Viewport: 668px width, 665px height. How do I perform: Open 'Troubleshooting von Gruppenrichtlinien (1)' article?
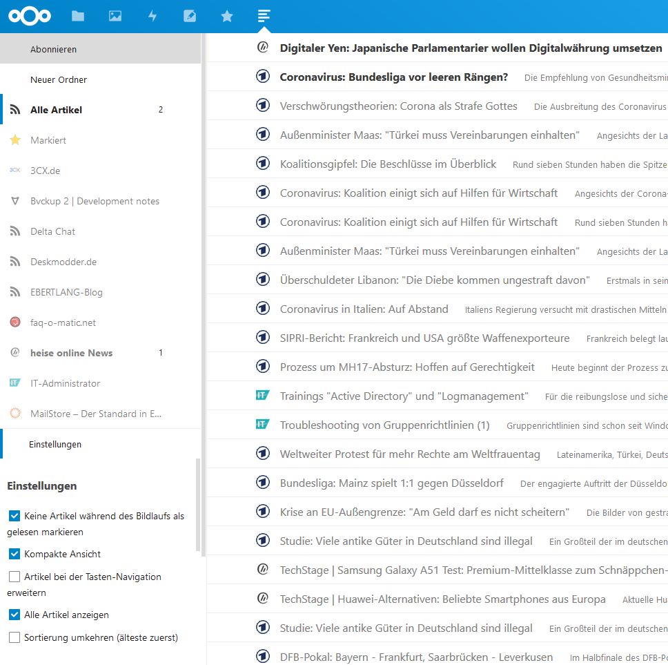click(x=384, y=425)
